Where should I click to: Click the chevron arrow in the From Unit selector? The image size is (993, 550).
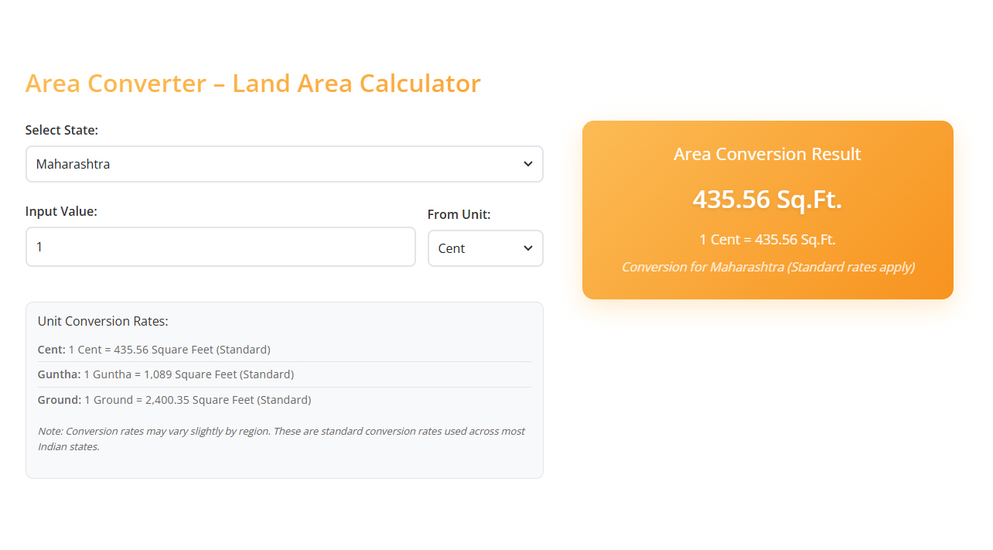pyautogui.click(x=527, y=248)
